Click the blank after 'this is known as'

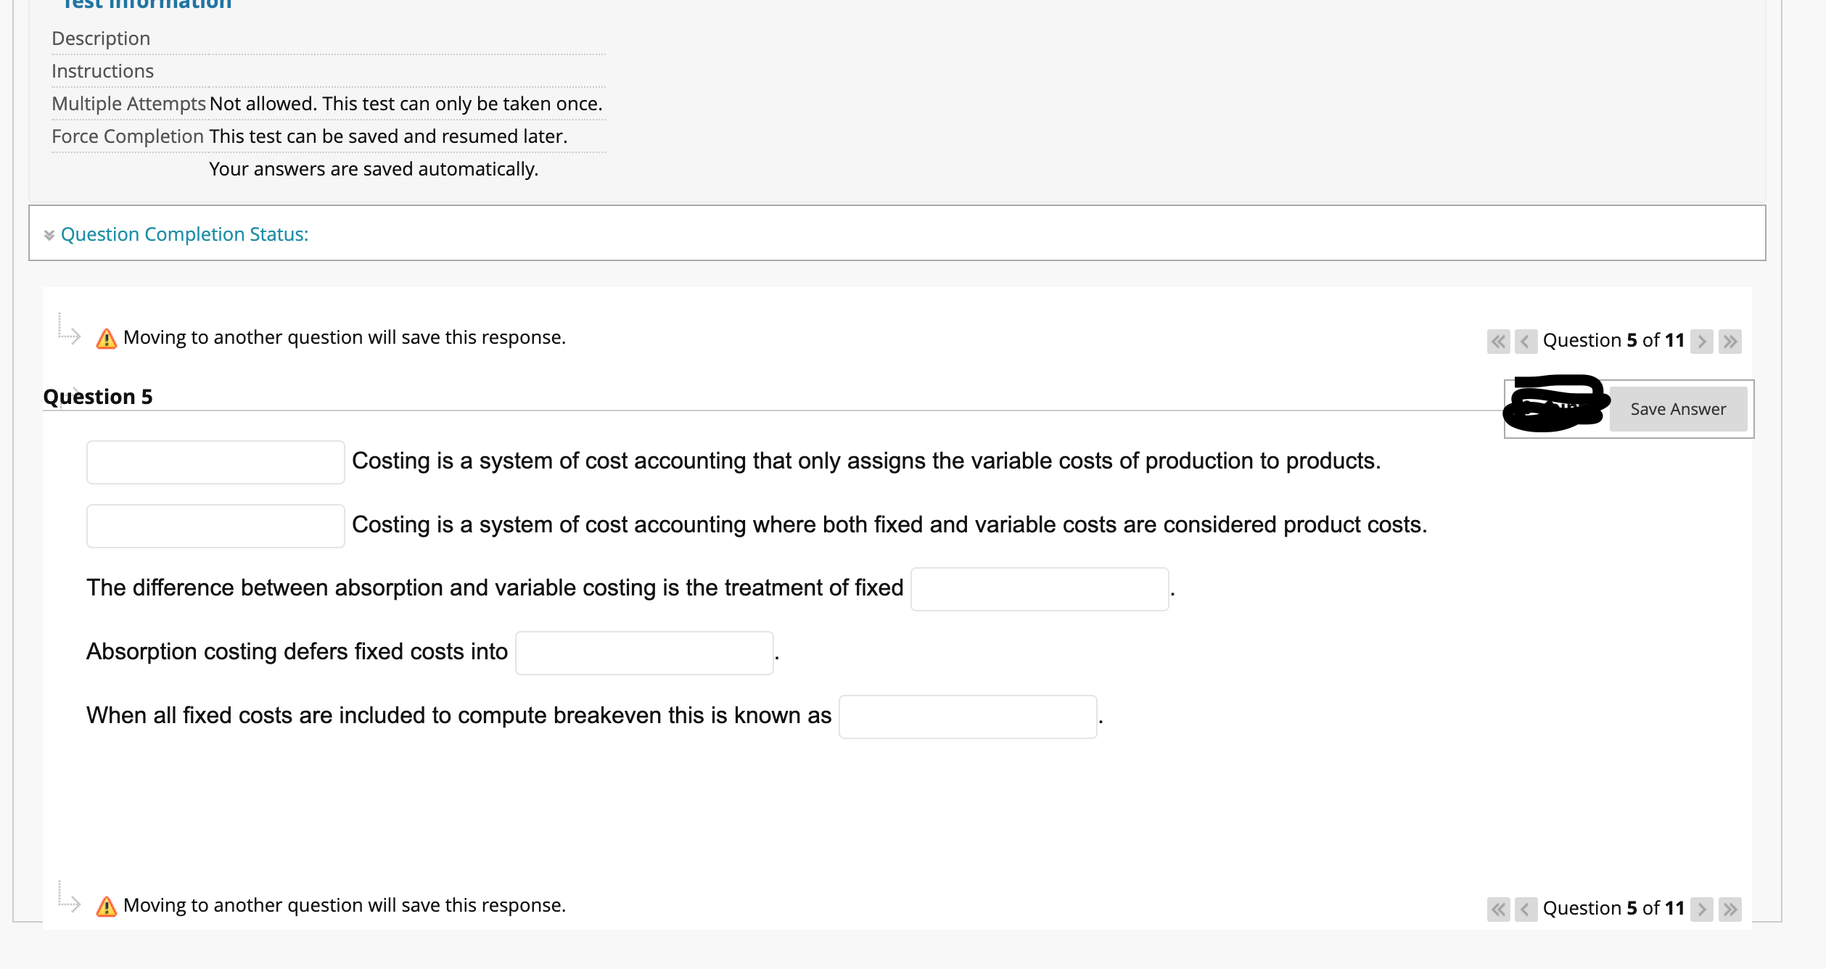967,717
